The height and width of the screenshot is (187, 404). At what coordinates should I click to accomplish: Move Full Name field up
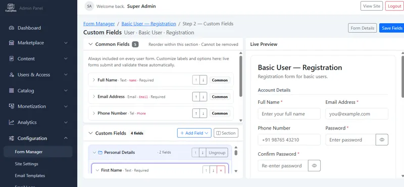(x=196, y=80)
